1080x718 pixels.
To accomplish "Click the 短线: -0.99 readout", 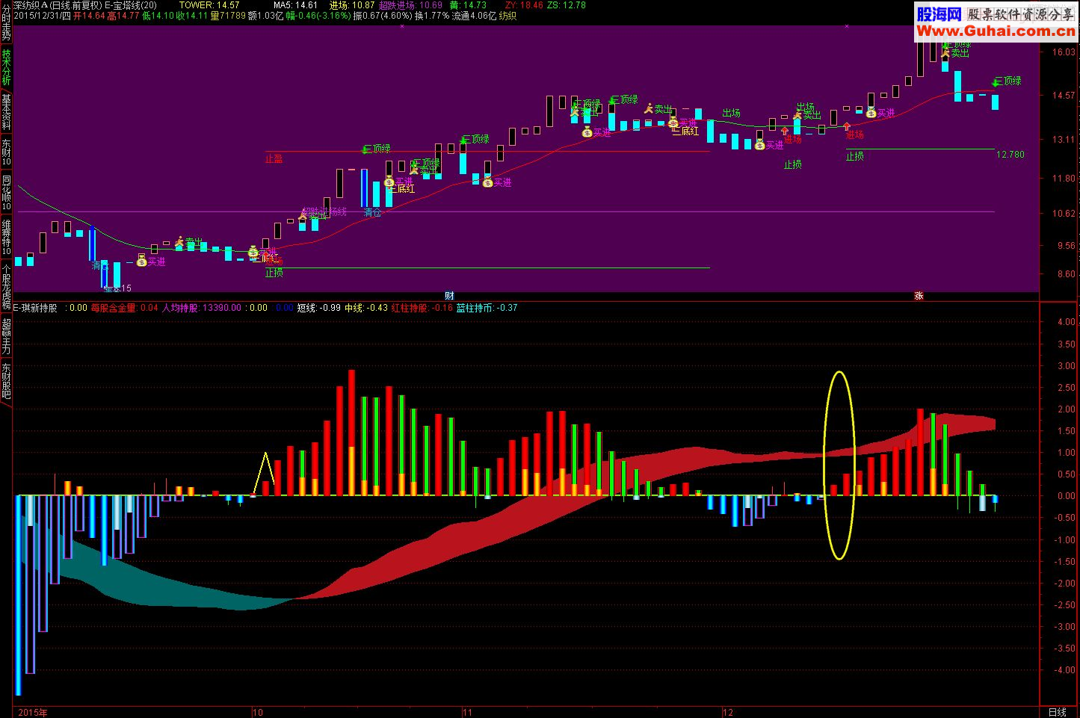I will pyautogui.click(x=318, y=307).
